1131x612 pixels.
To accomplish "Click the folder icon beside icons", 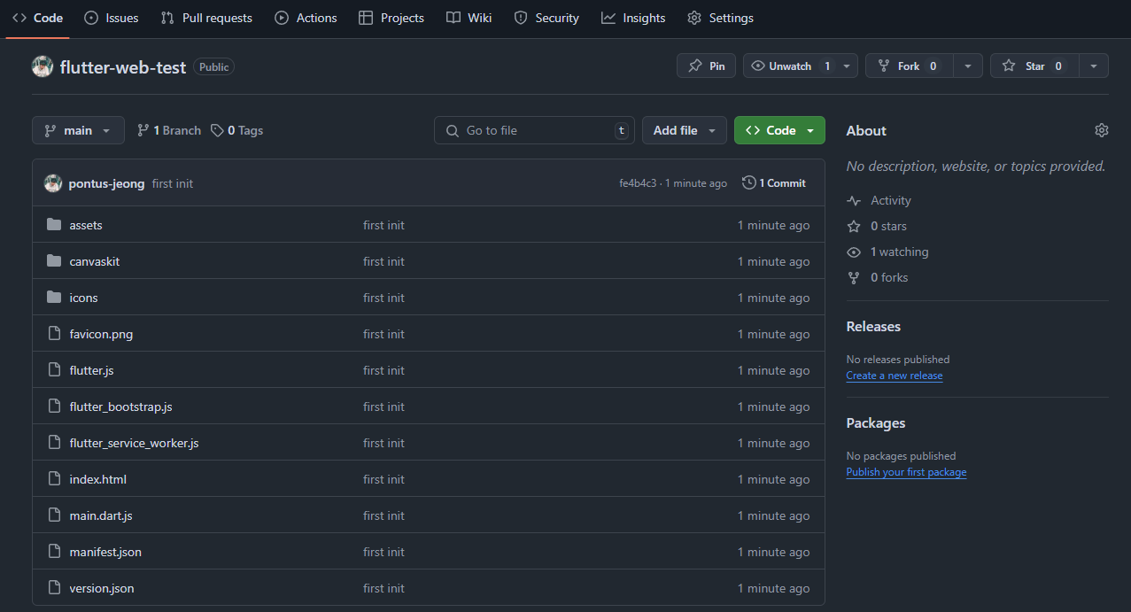I will [54, 298].
